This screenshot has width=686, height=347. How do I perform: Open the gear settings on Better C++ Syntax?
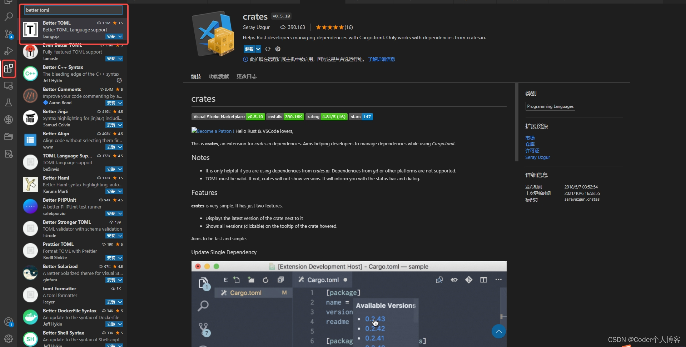tap(119, 81)
